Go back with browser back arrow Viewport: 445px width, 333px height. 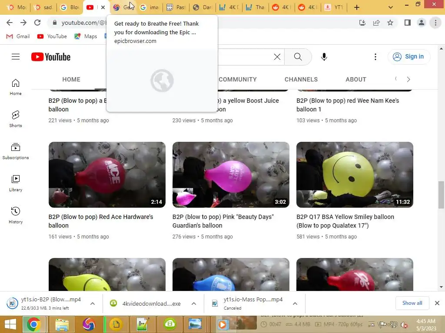coord(10,23)
